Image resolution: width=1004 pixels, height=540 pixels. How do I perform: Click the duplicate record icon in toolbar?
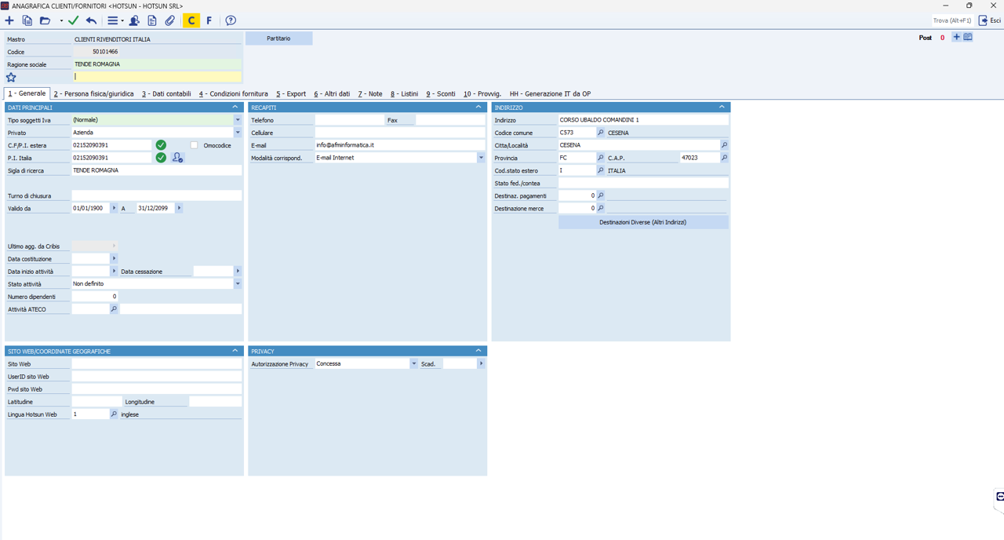27,20
